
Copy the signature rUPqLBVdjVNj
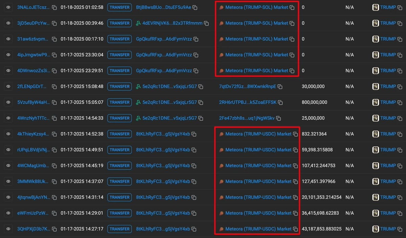[54, 150]
